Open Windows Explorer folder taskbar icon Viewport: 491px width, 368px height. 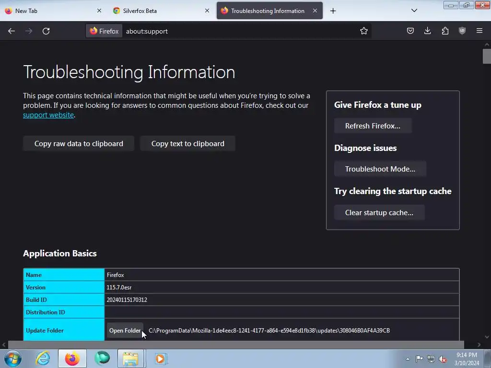[131, 358]
